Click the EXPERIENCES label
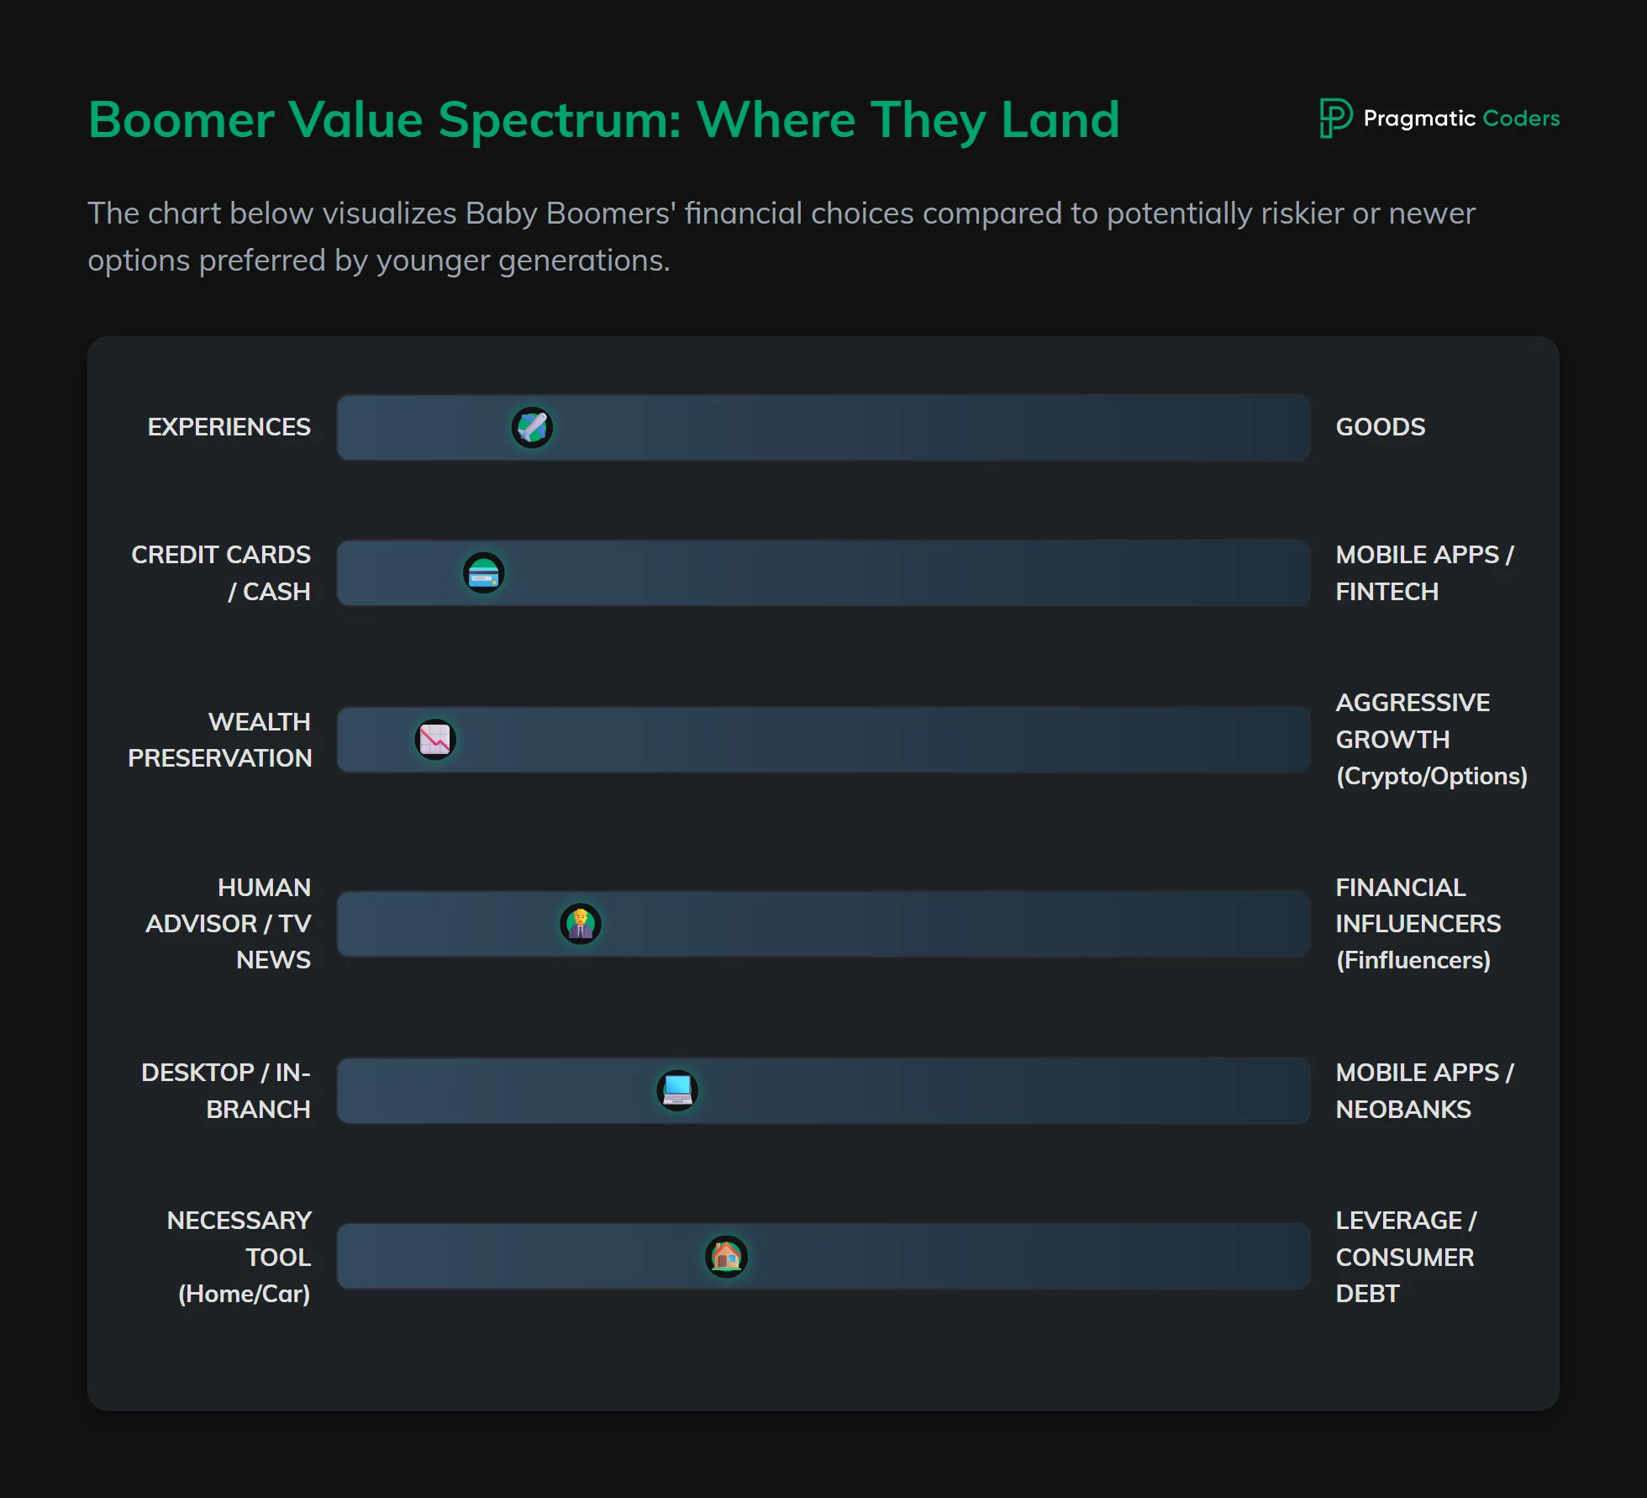This screenshot has width=1647, height=1498. tap(229, 427)
